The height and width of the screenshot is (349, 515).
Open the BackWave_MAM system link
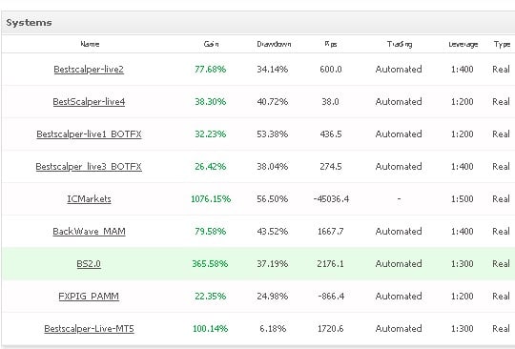click(x=89, y=232)
